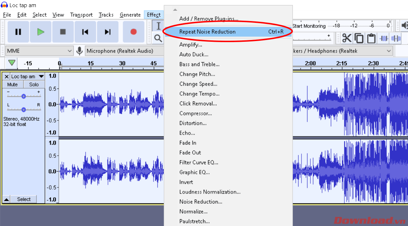The image size is (408, 226).
Task: Select the Trim audio outside selection icon
Action: tap(384, 37)
